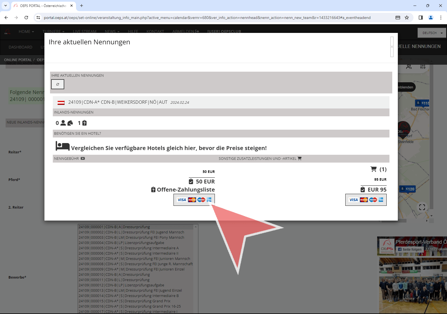The width and height of the screenshot is (447, 314).
Task: Open the tab search dropdown arrow in Chrome
Action: [6, 6]
